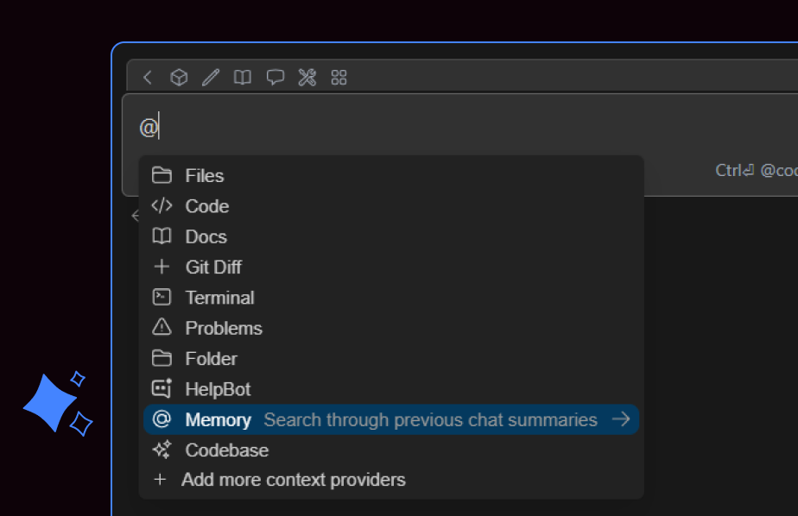
Task: Select the Code context provider
Action: [207, 206]
